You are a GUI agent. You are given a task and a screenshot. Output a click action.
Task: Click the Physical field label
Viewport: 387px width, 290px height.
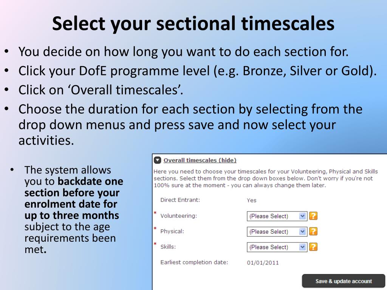coord(172,231)
